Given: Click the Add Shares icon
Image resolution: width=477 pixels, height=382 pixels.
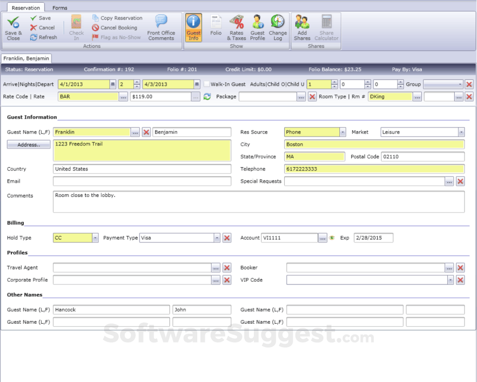Looking at the screenshot, I should coord(302,27).
